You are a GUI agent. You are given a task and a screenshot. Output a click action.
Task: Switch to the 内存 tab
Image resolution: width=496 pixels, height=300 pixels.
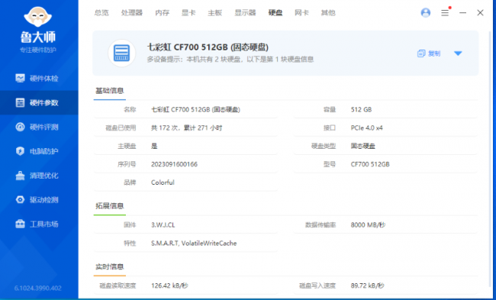pyautogui.click(x=163, y=13)
